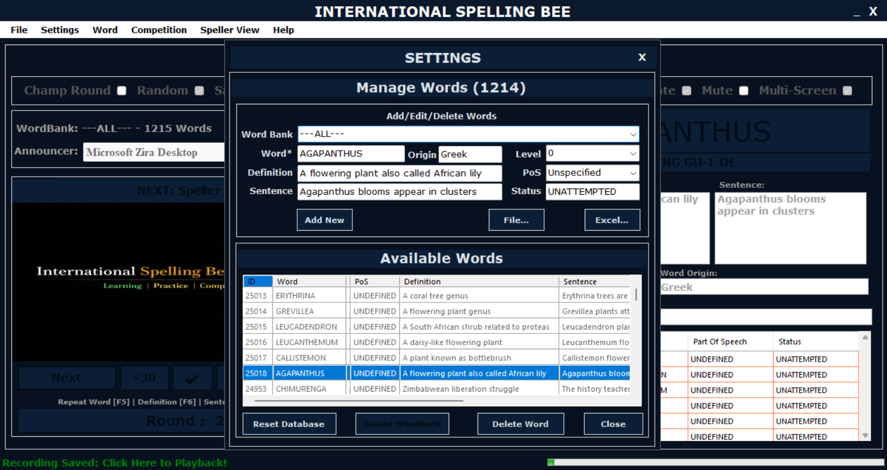Viewport: 887px width, 470px height.
Task: Click the Origin input field
Action: tap(470, 154)
